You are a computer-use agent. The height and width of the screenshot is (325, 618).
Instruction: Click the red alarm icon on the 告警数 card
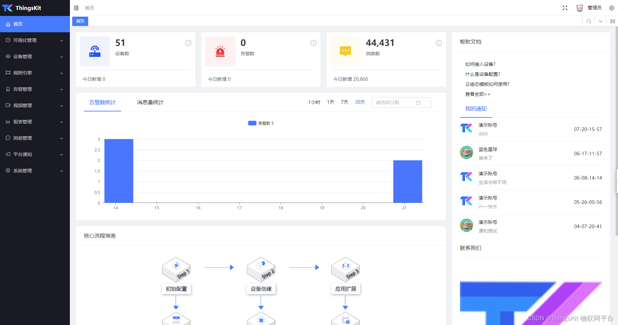tap(220, 51)
